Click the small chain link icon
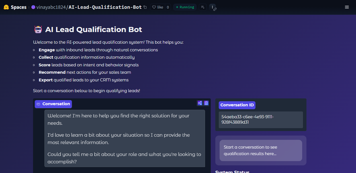 pos(215,9)
